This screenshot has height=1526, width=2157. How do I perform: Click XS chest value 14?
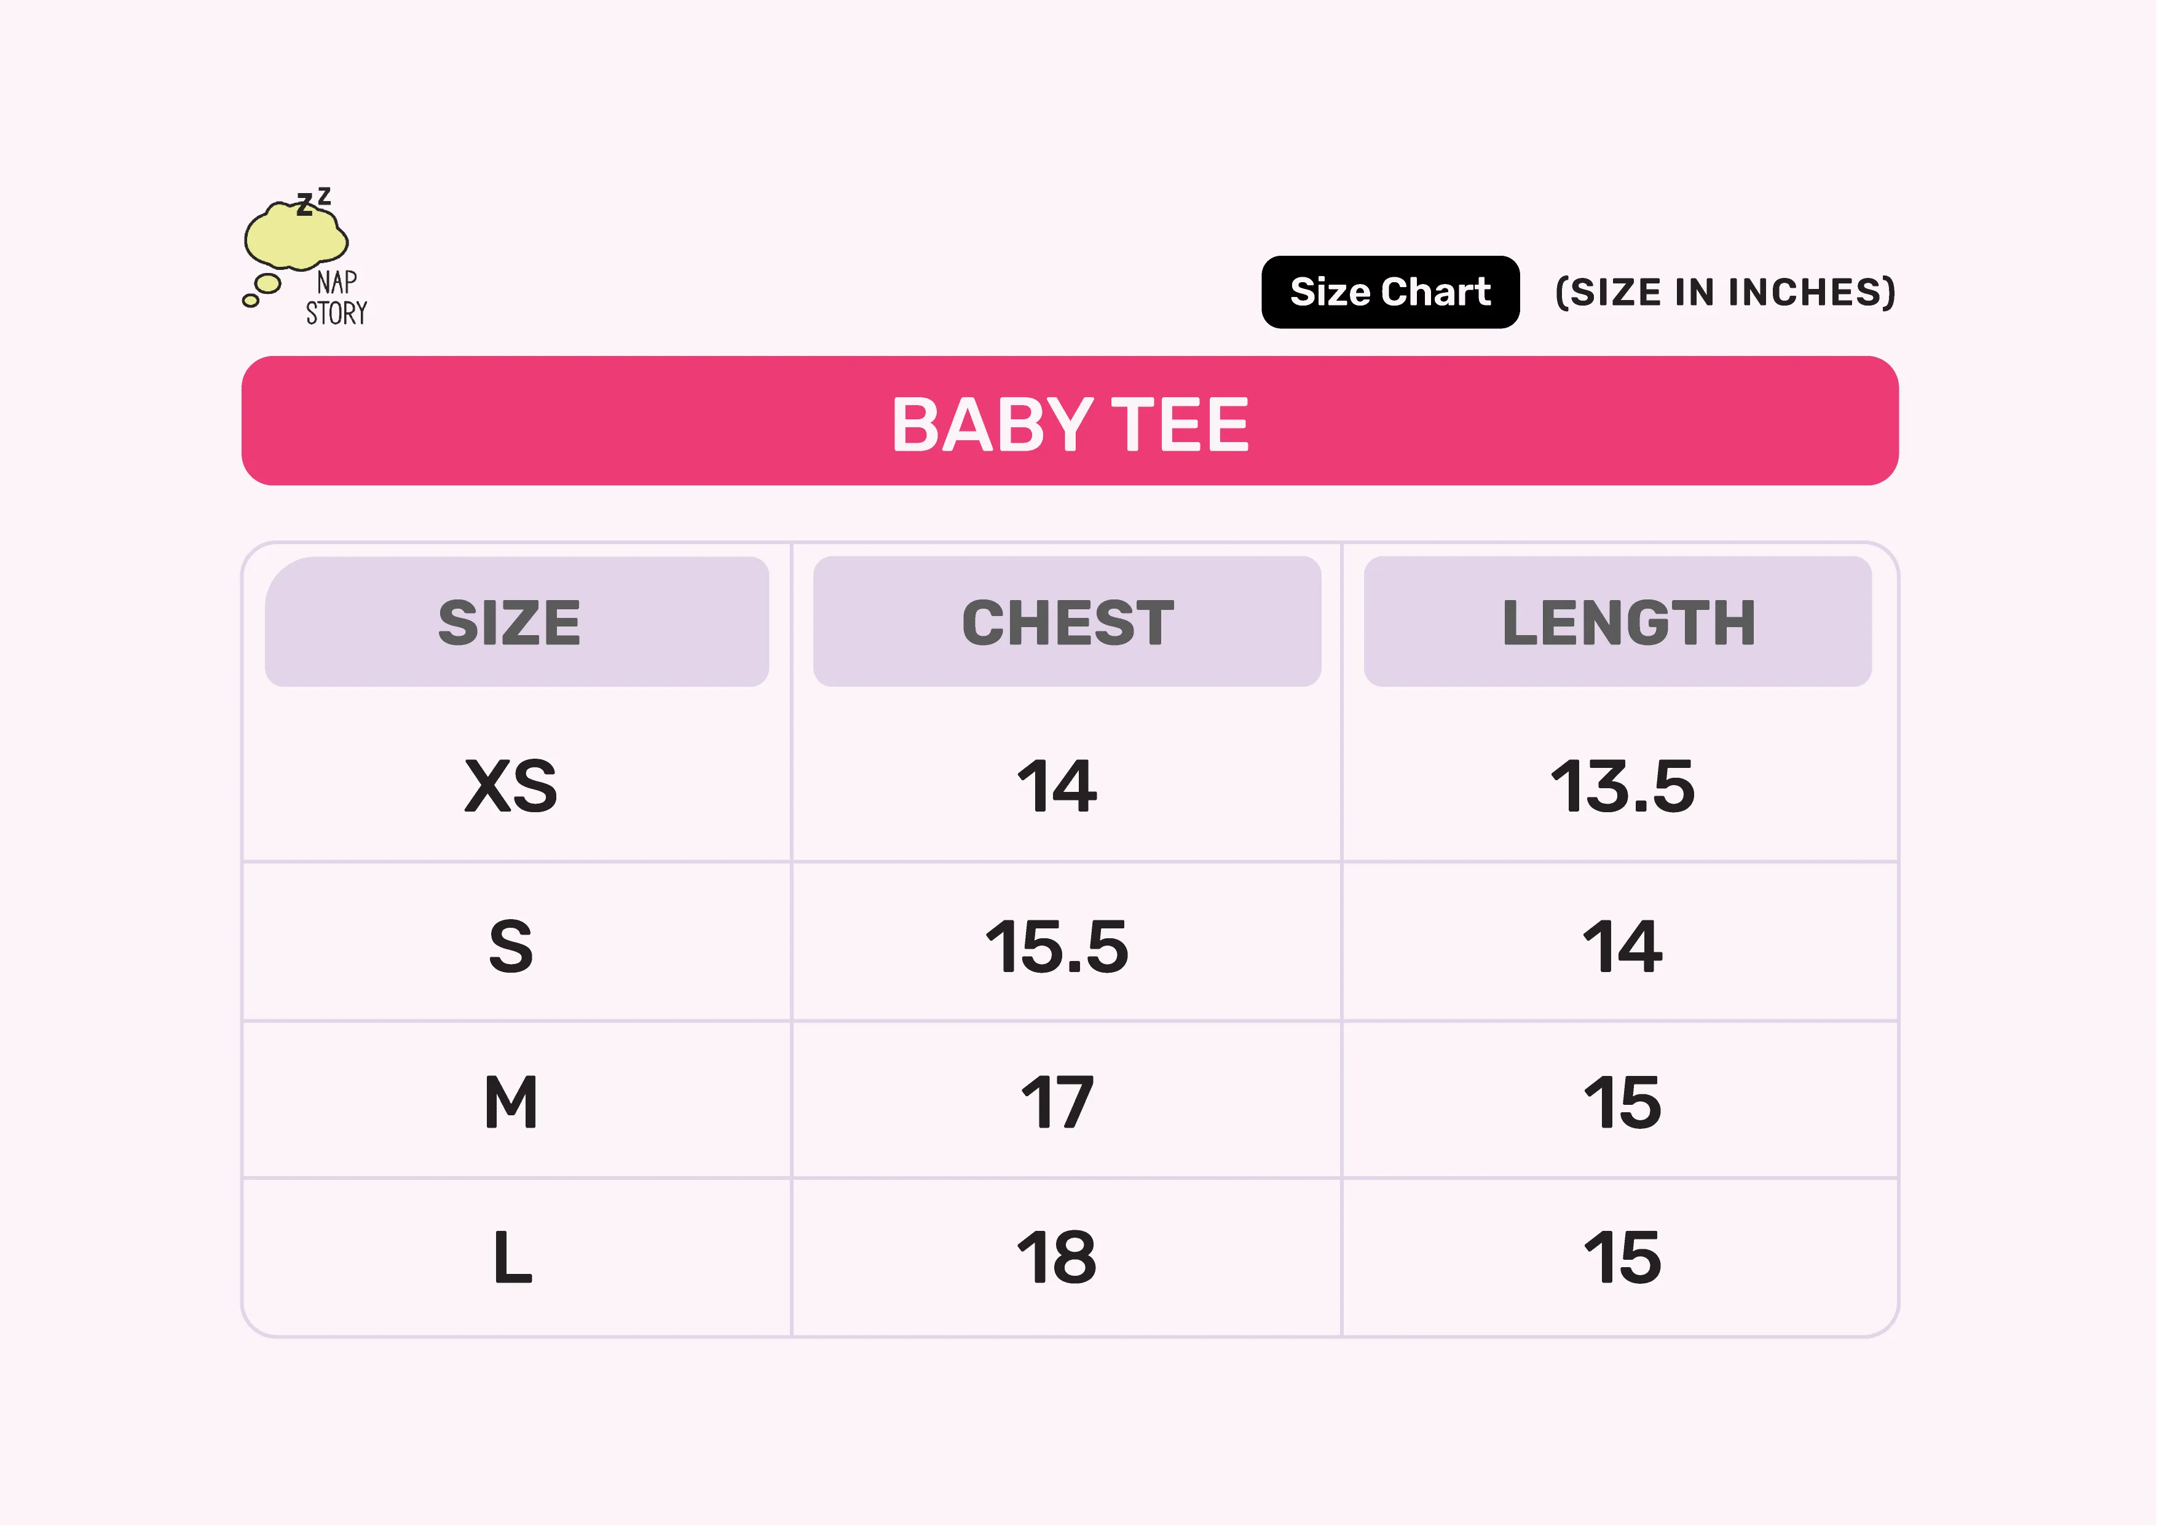pos(1057,786)
